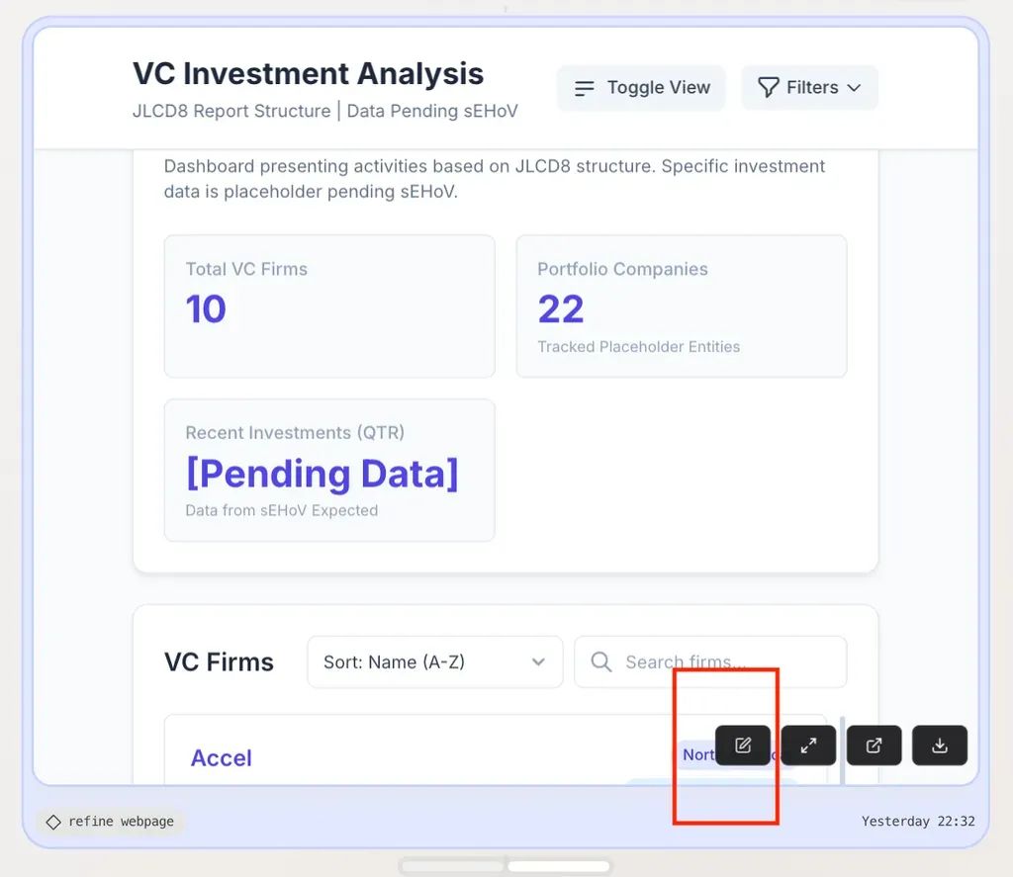The width and height of the screenshot is (1013, 877).
Task: Expand the Filters dropdown chevron
Action: 854,87
